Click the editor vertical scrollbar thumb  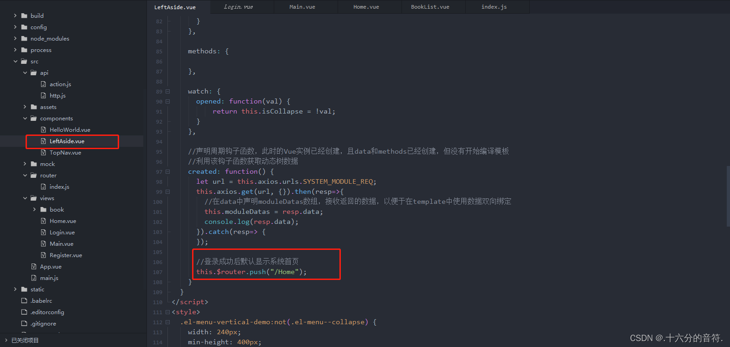tap(728, 196)
